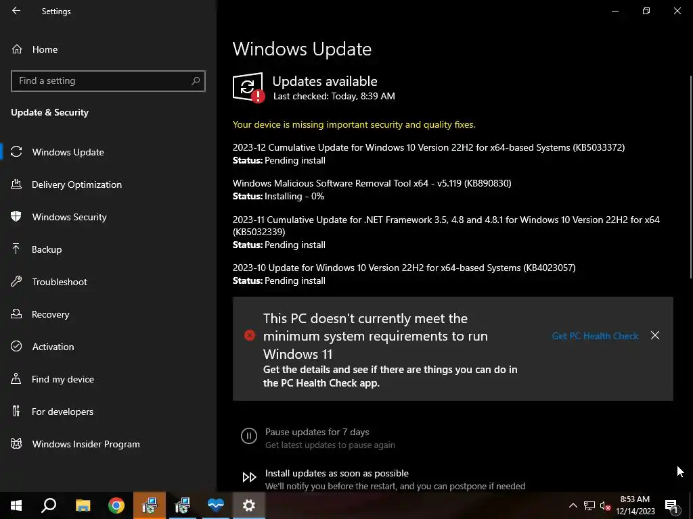Focus the Find a setting search box
The height and width of the screenshot is (519, 693).
pyautogui.click(x=108, y=81)
